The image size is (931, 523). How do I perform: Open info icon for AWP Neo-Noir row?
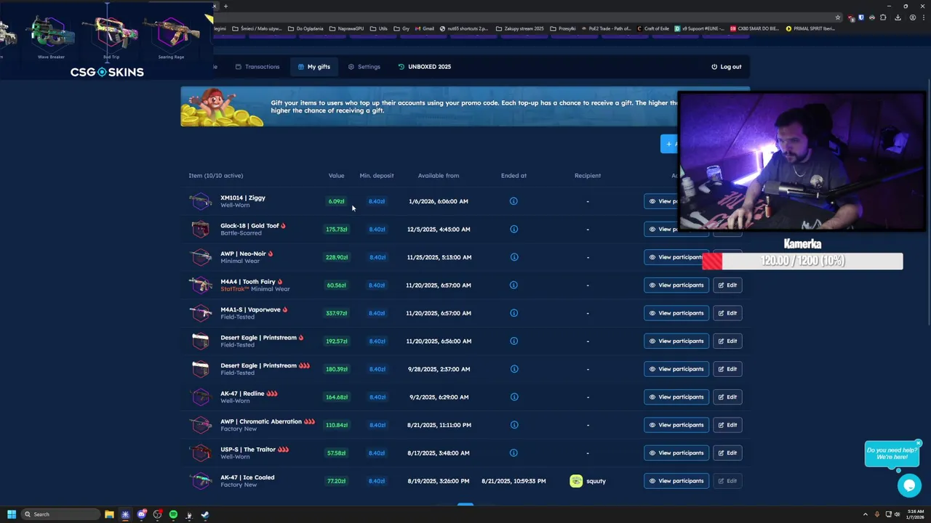click(x=514, y=257)
